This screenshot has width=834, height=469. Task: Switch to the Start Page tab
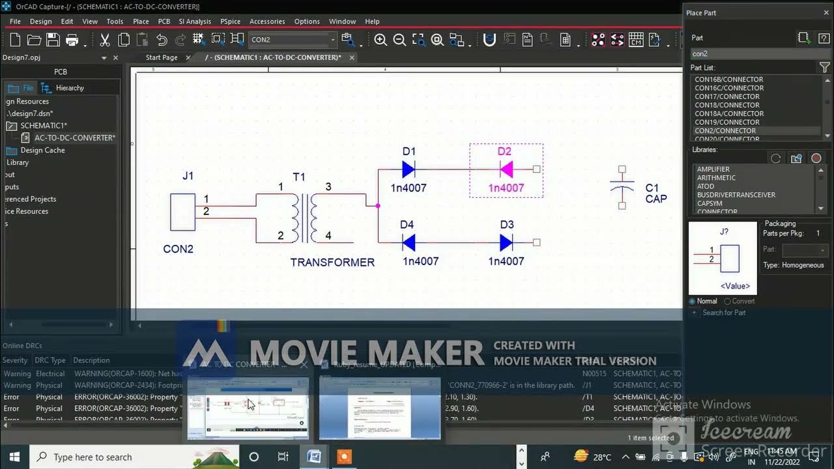(x=161, y=57)
